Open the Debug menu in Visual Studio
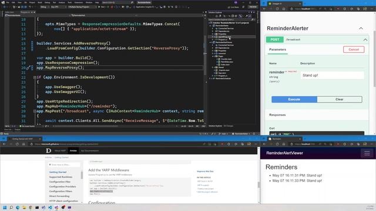This screenshot has height=211, width=376. [47, 2]
